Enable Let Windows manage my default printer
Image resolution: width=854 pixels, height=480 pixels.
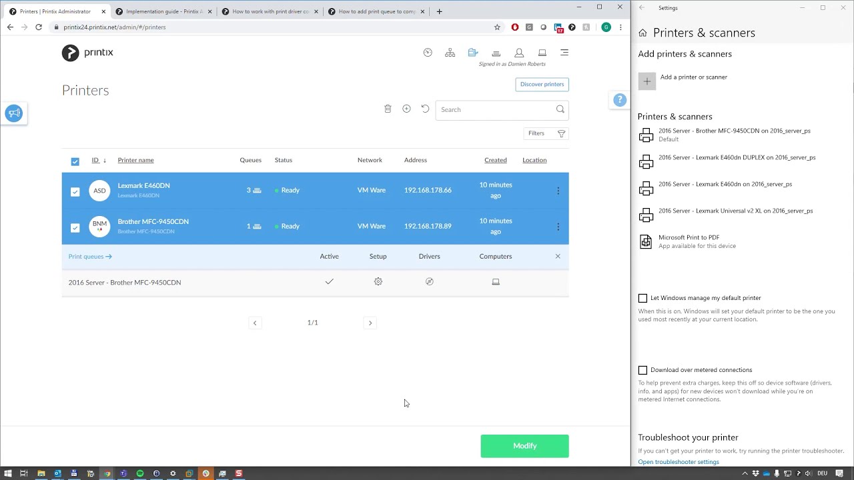click(643, 298)
